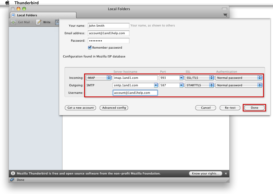273x194 pixels.
Task: Click the 'Server hostname' column header
Action: [125, 72]
